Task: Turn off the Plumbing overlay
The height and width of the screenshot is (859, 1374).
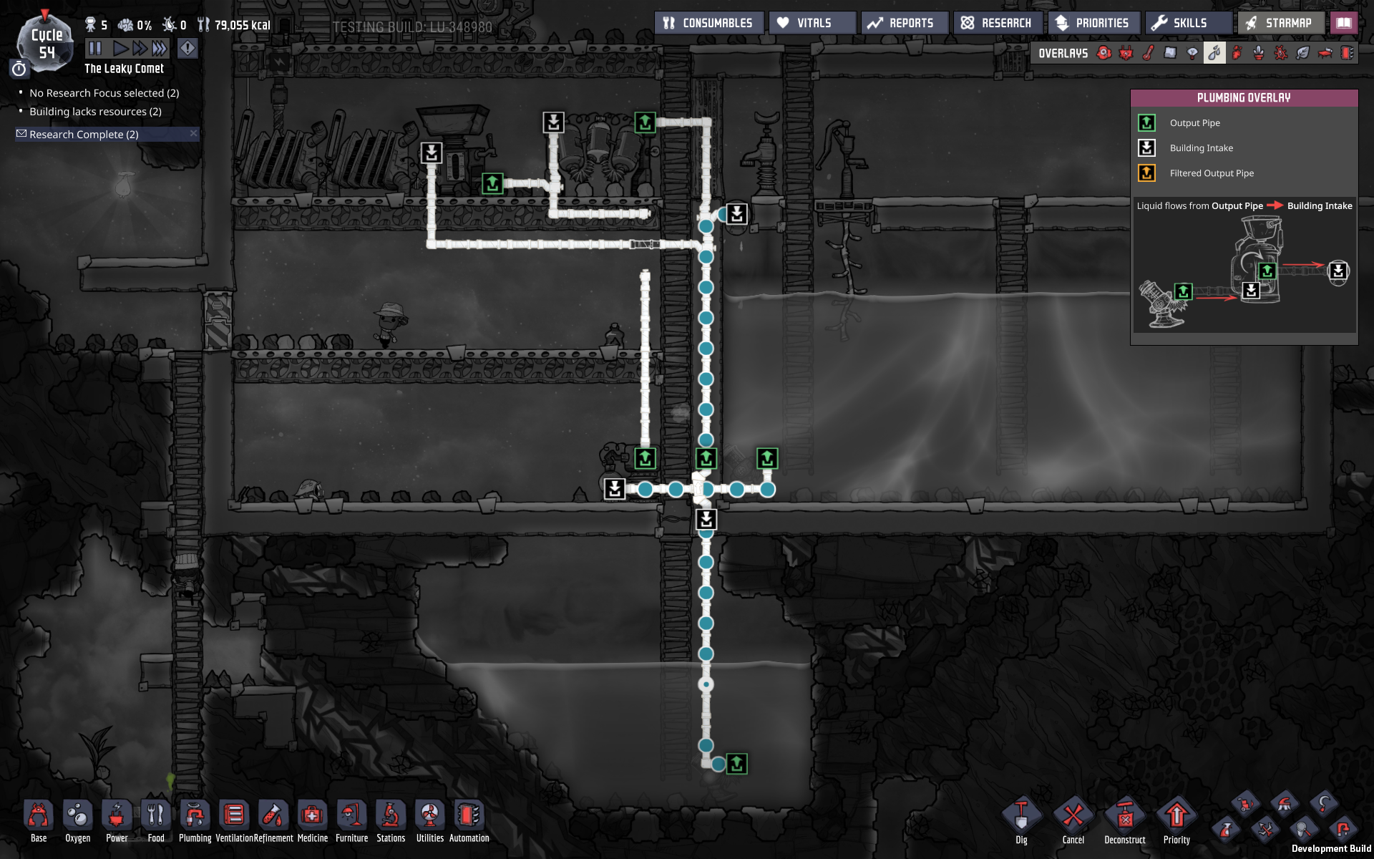Action: click(1214, 53)
